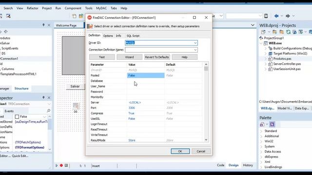312x175 pixels.
Task: Click the Projects toolbar icon after refresh
Action: [x=294, y=32]
